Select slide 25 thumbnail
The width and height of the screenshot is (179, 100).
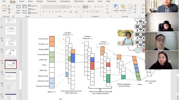point(11,76)
